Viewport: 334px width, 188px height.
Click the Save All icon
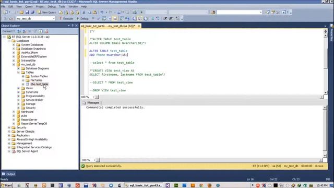32,13
